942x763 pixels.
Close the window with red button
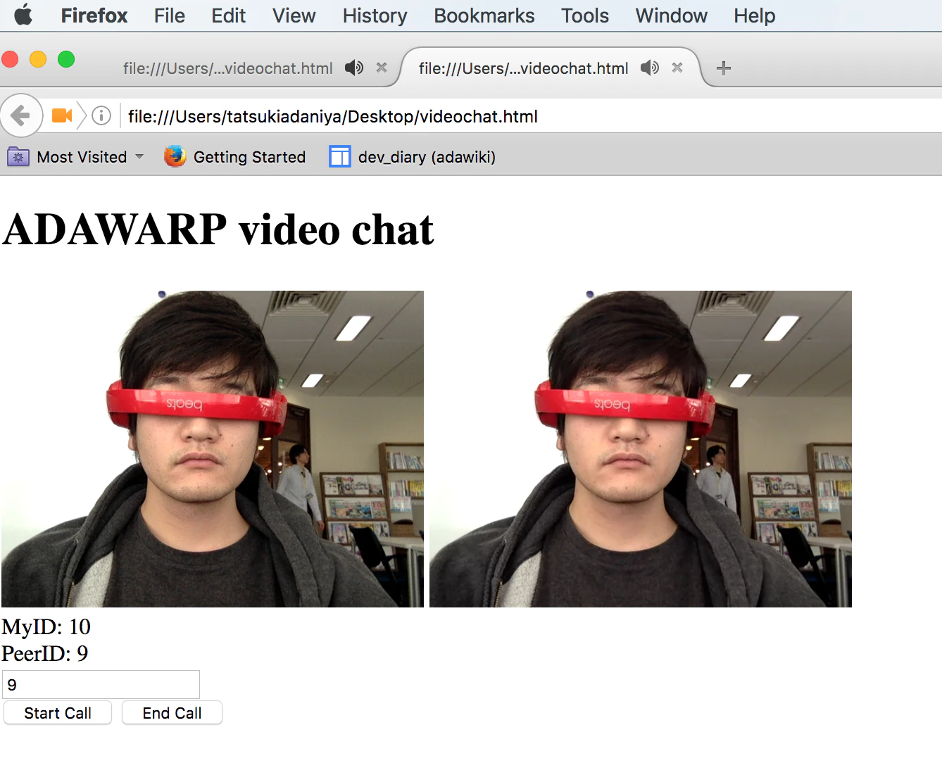click(x=10, y=59)
